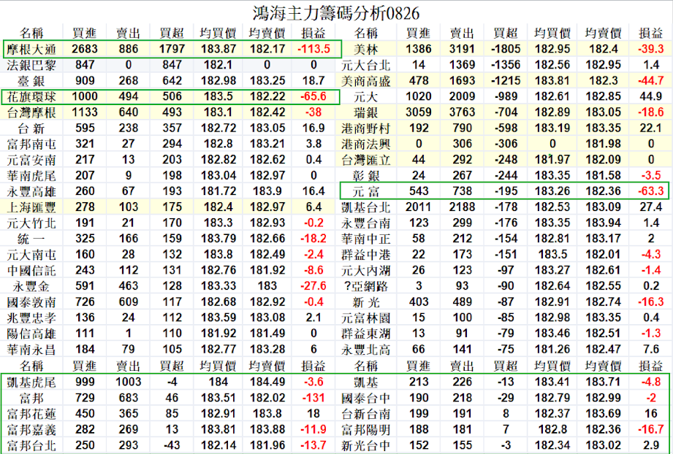
Task: Select the 元 富 name cell
Action: pos(365,192)
